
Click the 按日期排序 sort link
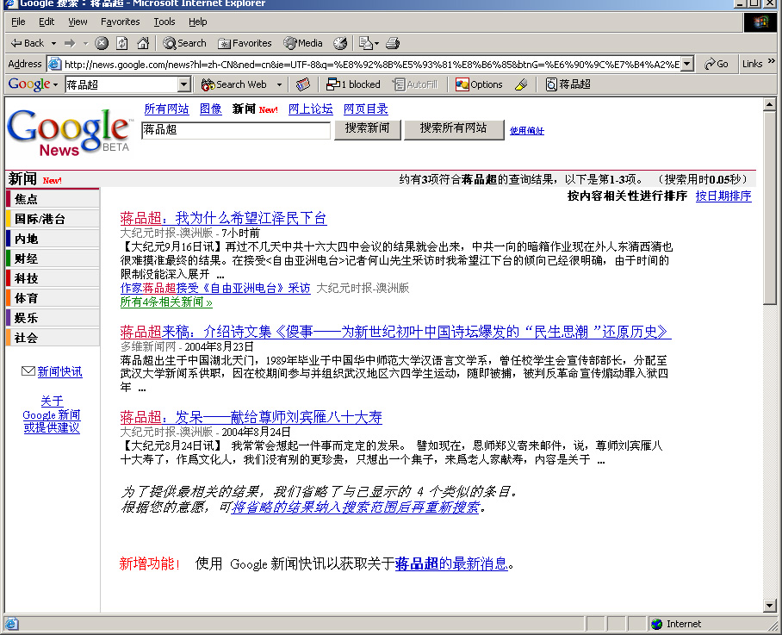click(x=723, y=196)
